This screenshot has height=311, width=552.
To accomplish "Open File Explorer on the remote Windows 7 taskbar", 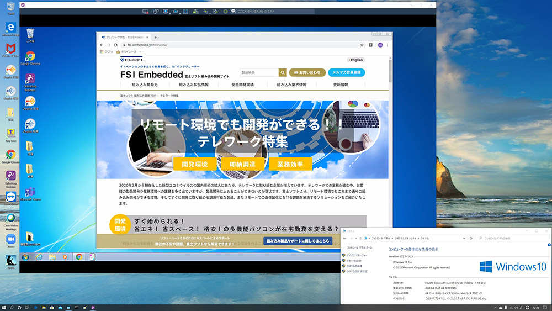I will tap(52, 257).
